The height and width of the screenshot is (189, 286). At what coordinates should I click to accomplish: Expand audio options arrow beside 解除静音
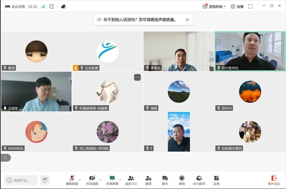[80, 180]
